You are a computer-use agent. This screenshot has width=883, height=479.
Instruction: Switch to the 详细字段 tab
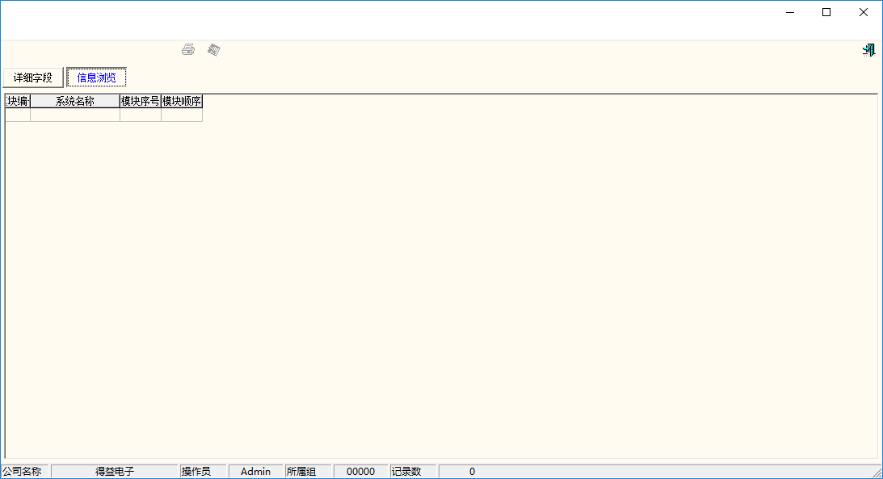pyautogui.click(x=33, y=78)
